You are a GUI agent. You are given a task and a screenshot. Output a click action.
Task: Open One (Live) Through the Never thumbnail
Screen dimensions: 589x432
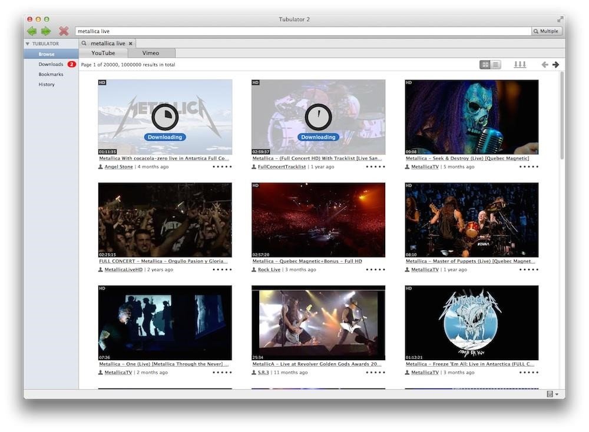165,323
